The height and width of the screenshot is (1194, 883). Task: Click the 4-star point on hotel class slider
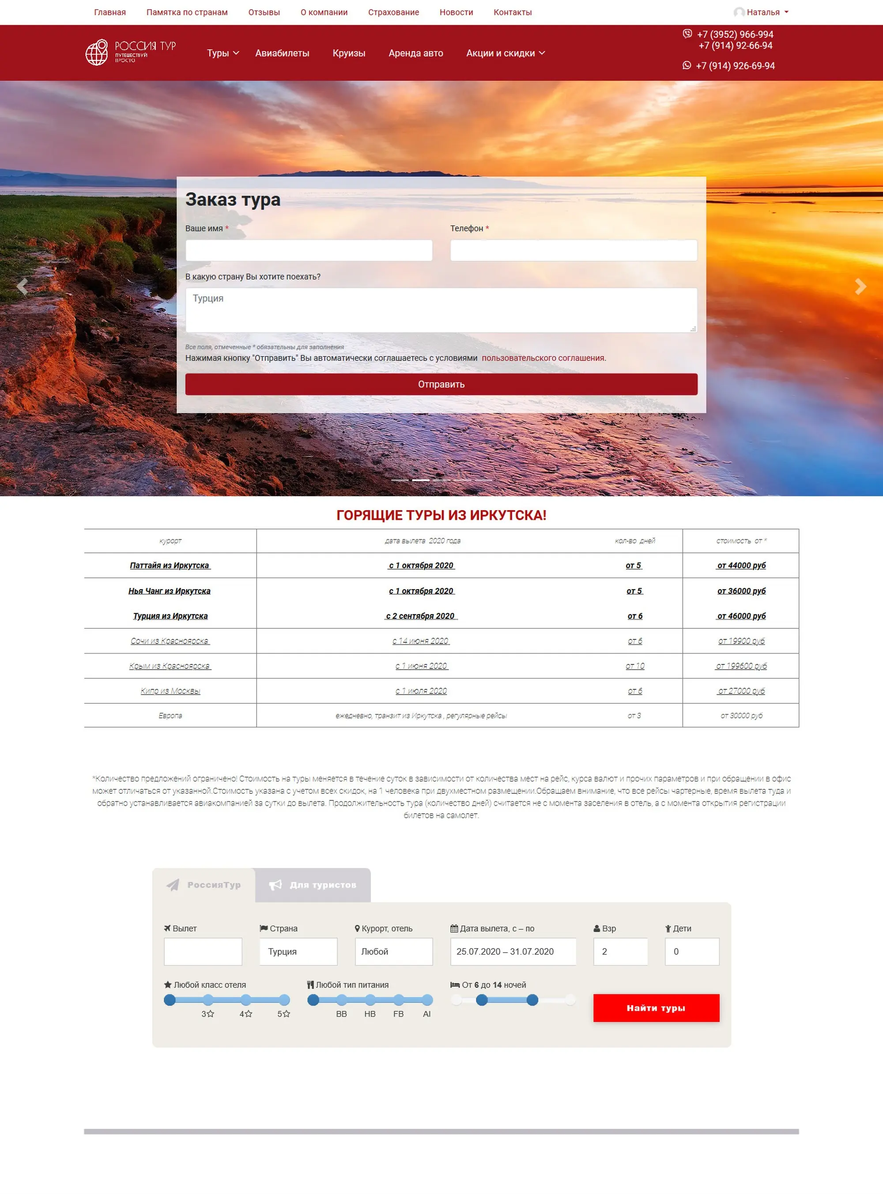[245, 999]
